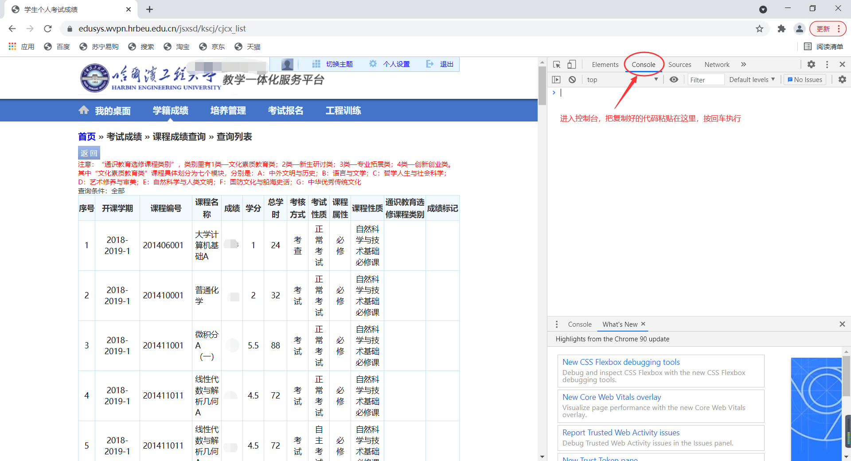
Task: Create a live expression using the eye icon
Action: click(x=674, y=79)
